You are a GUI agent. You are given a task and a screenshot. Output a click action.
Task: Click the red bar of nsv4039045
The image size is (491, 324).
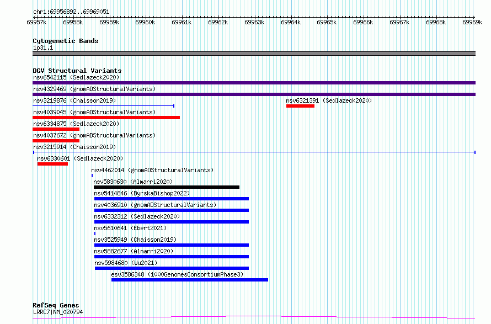point(106,118)
